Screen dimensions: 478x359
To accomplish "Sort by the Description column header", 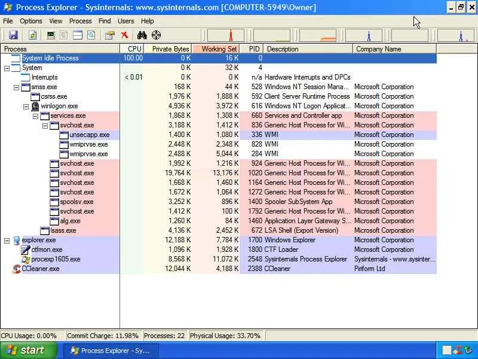I will [308, 49].
